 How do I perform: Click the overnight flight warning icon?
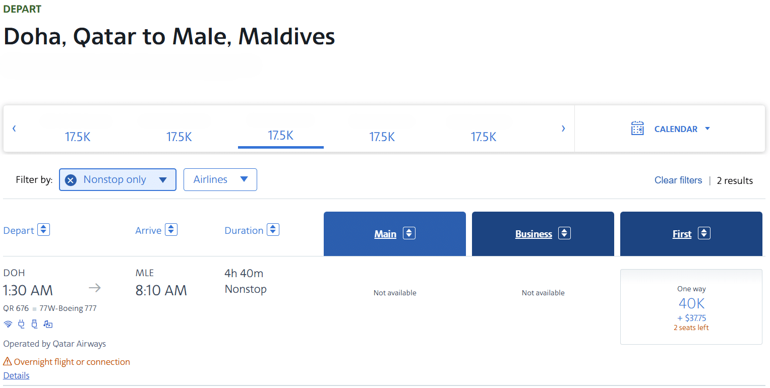point(8,362)
